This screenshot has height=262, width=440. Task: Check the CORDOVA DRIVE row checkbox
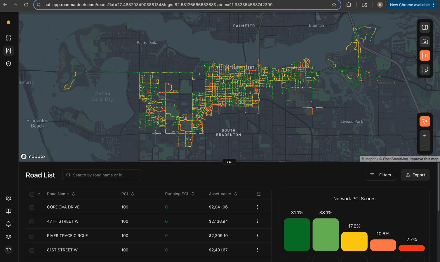click(32, 207)
